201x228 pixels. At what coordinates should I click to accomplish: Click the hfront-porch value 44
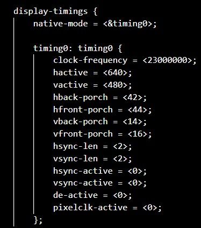click(x=138, y=110)
